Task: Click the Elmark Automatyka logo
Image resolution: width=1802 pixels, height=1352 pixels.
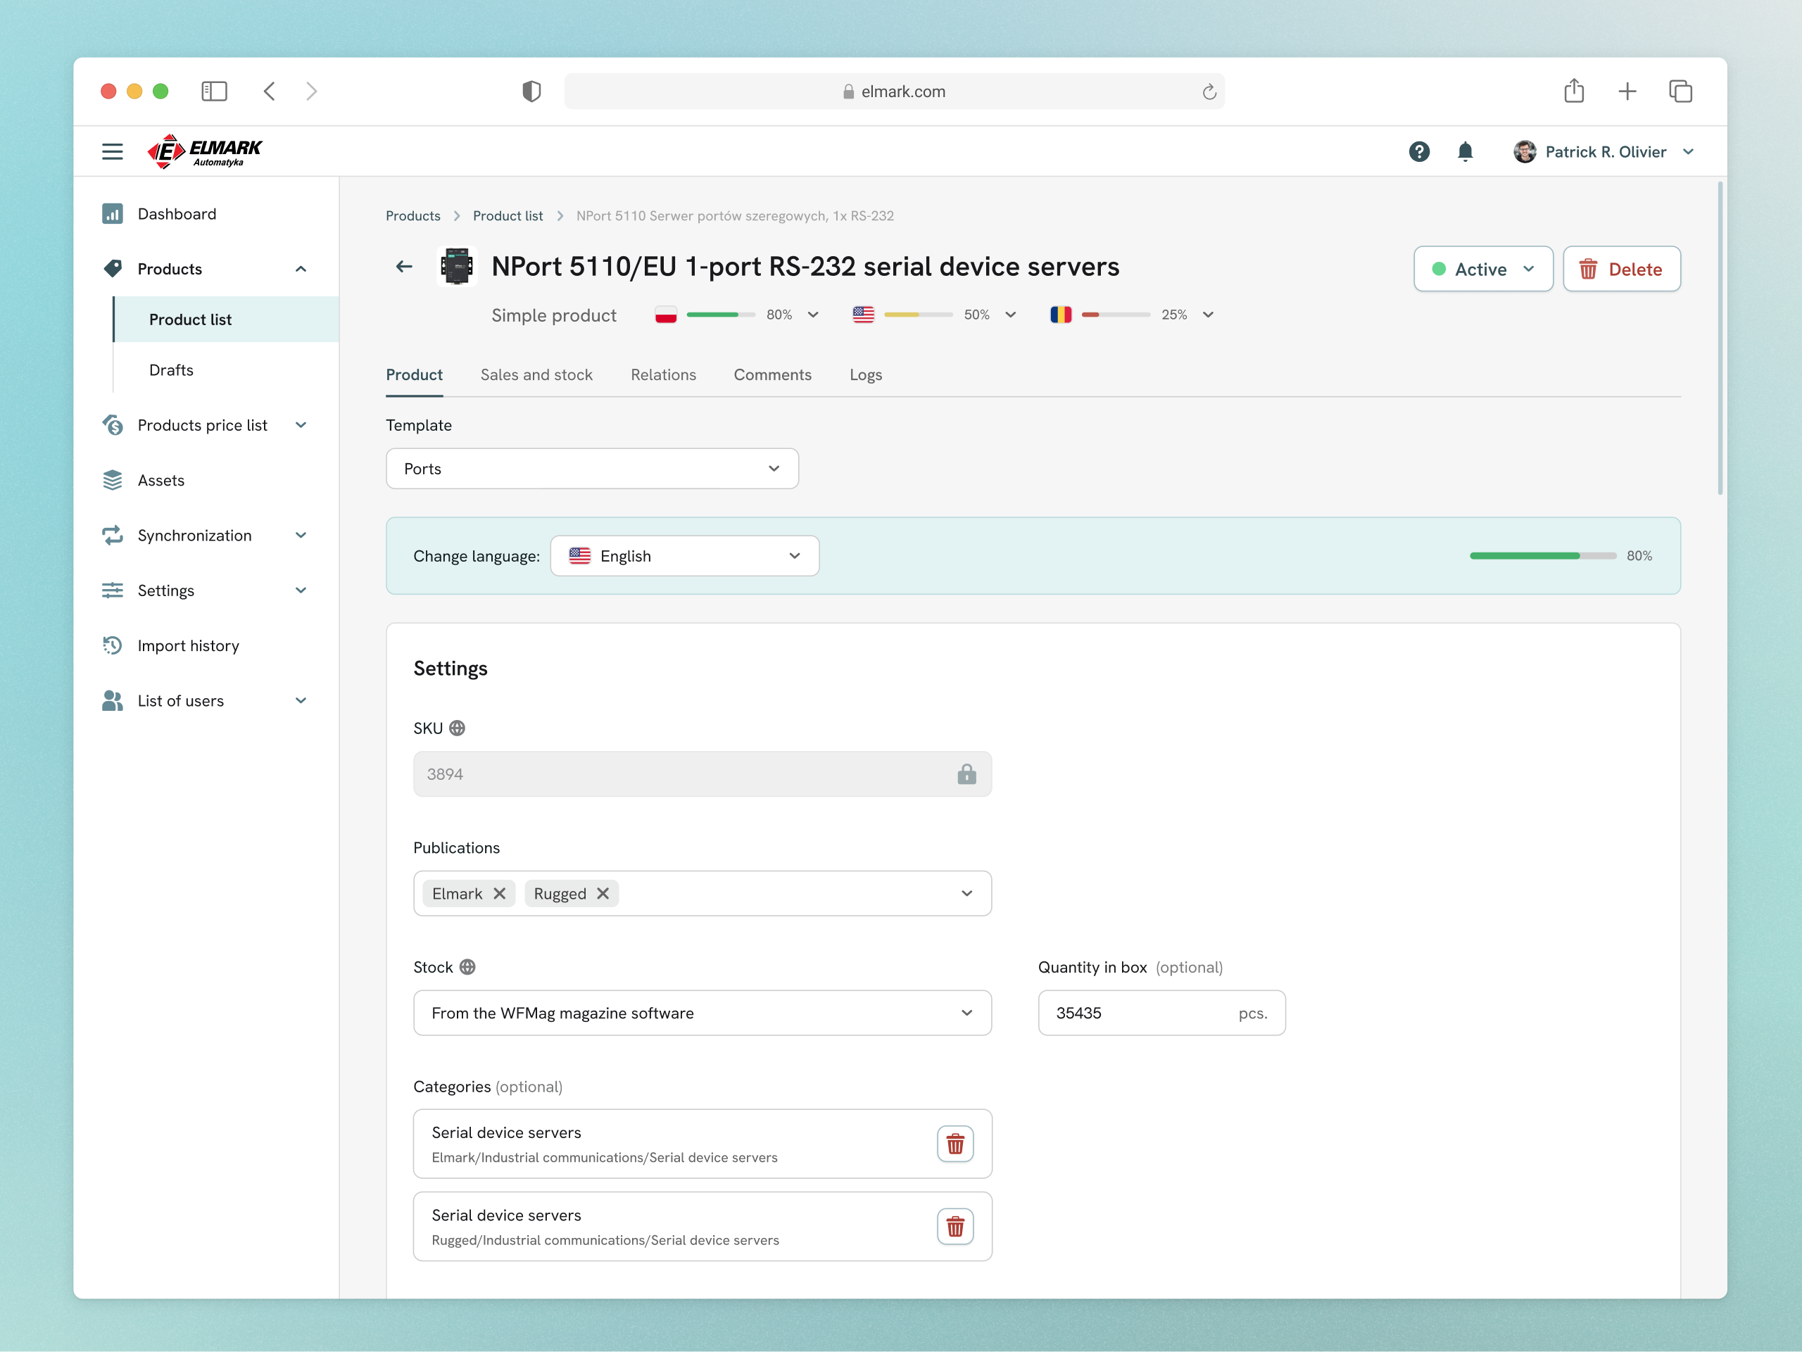Action: (204, 151)
